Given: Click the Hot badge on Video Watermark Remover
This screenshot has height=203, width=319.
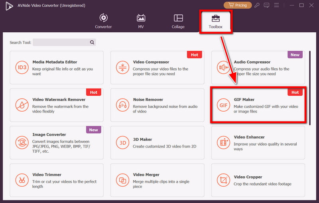Looking at the screenshot, I should coord(94,92).
